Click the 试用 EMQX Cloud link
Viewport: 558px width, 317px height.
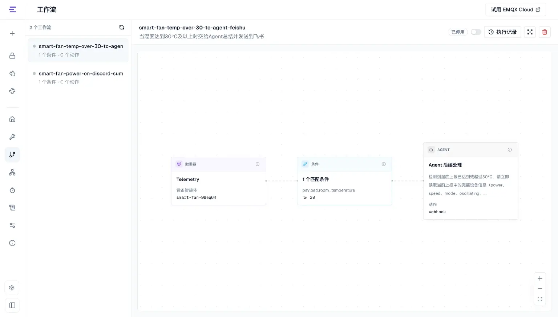pyautogui.click(x=515, y=9)
